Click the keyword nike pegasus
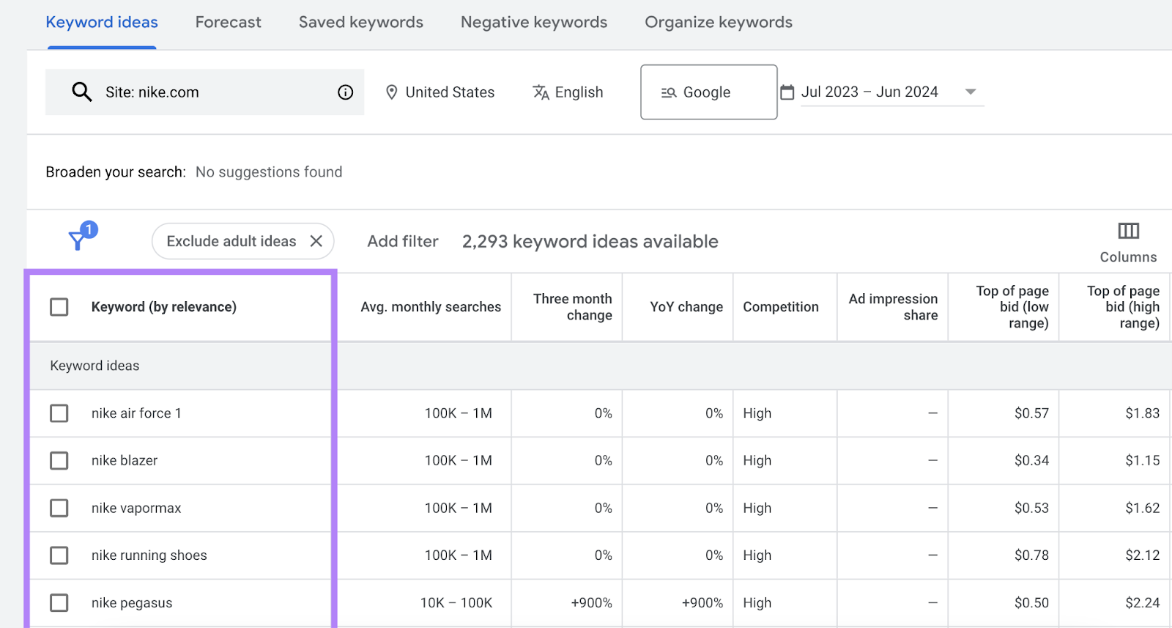Viewport: 1172px width, 628px height. [132, 603]
